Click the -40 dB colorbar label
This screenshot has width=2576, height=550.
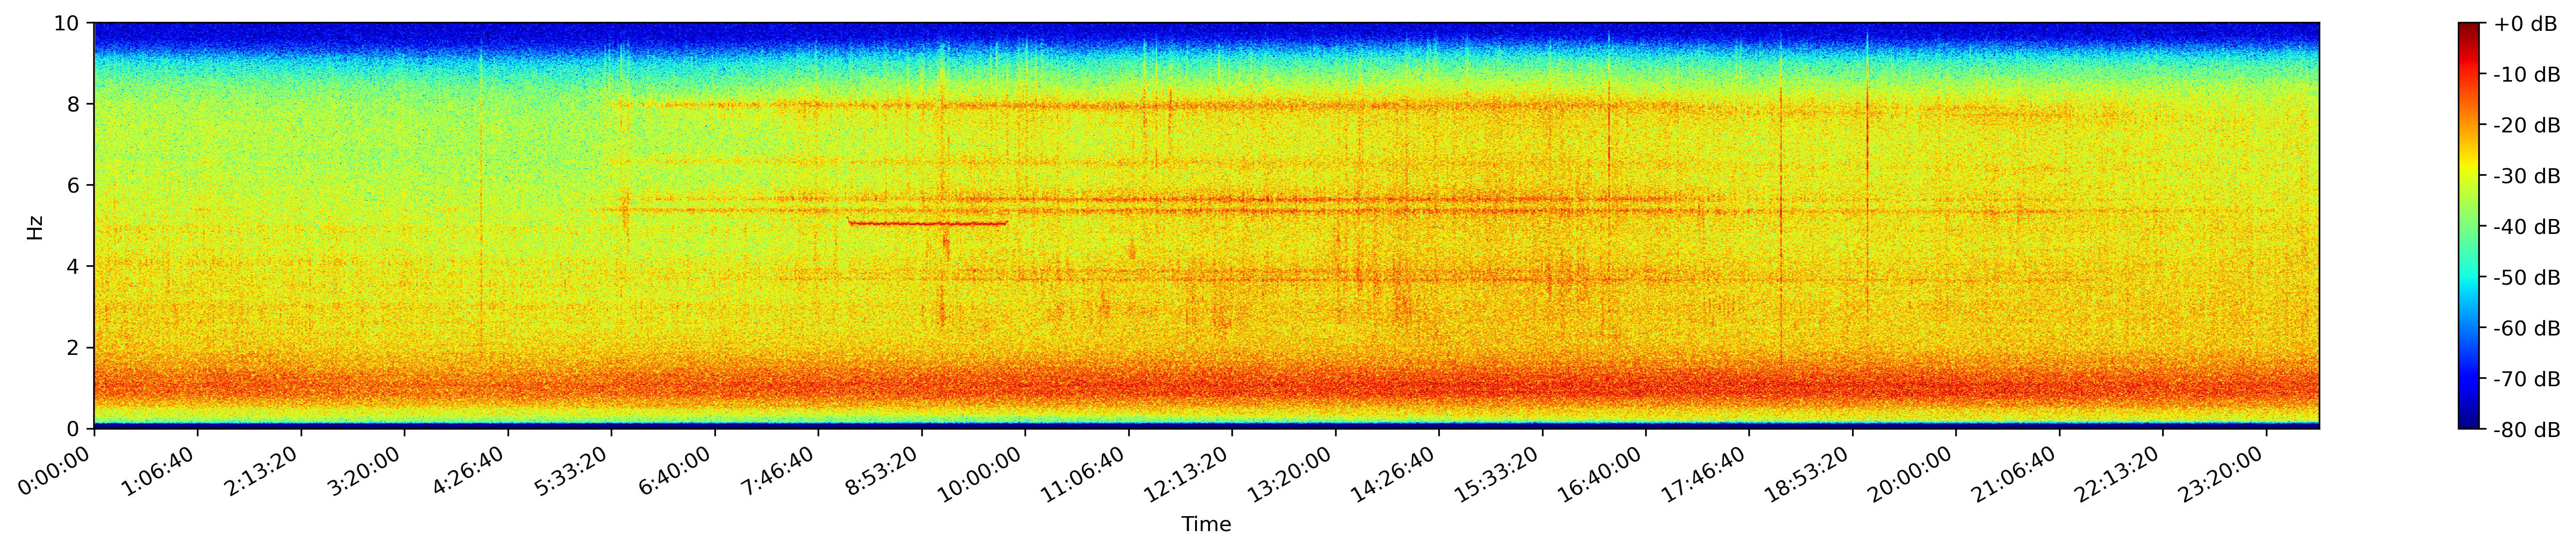[2526, 226]
